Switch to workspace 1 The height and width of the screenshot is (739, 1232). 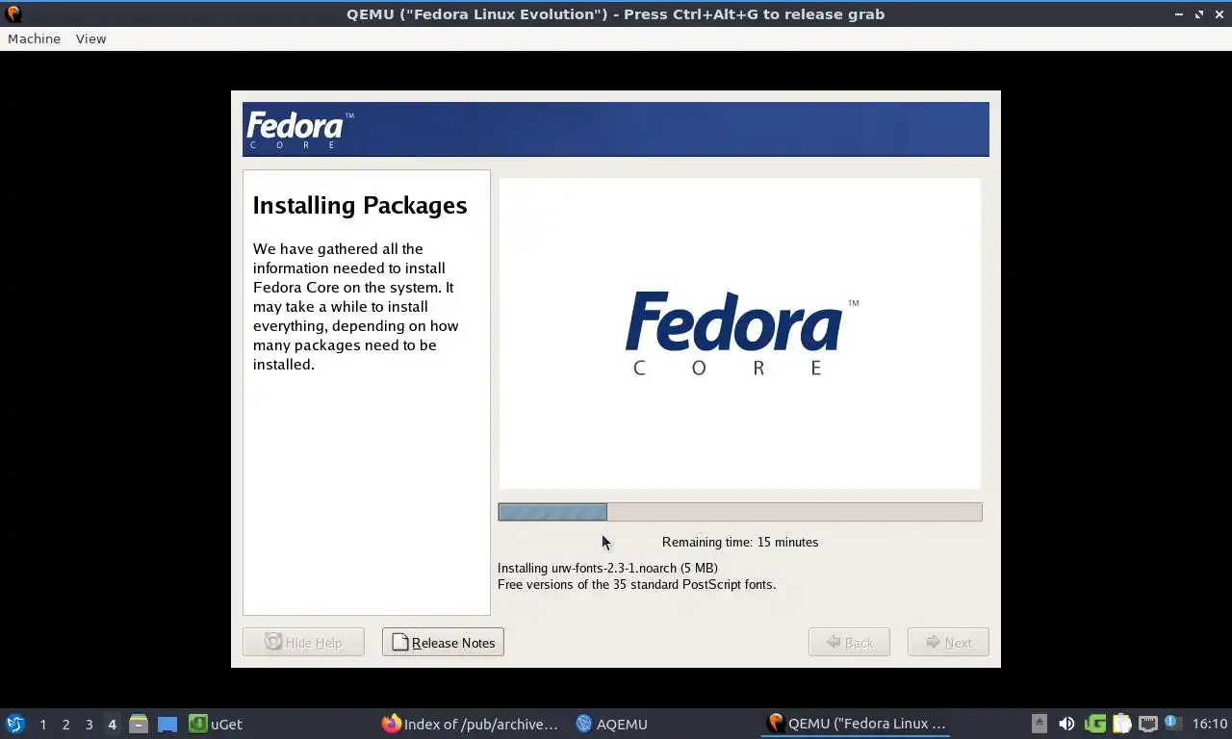point(42,724)
